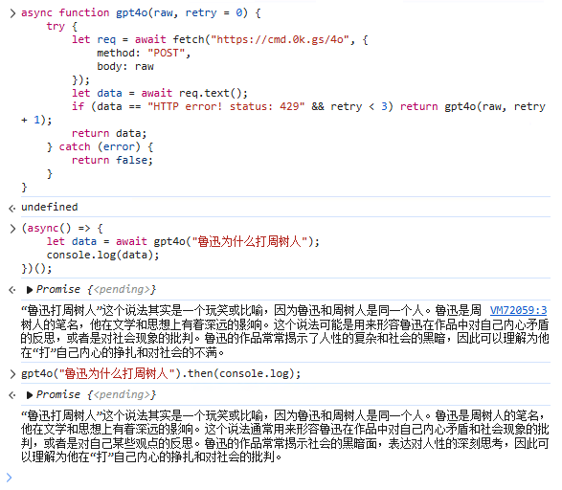562x490 pixels.
Task: Click the first logged Chinese response paragraph
Action: [285, 331]
